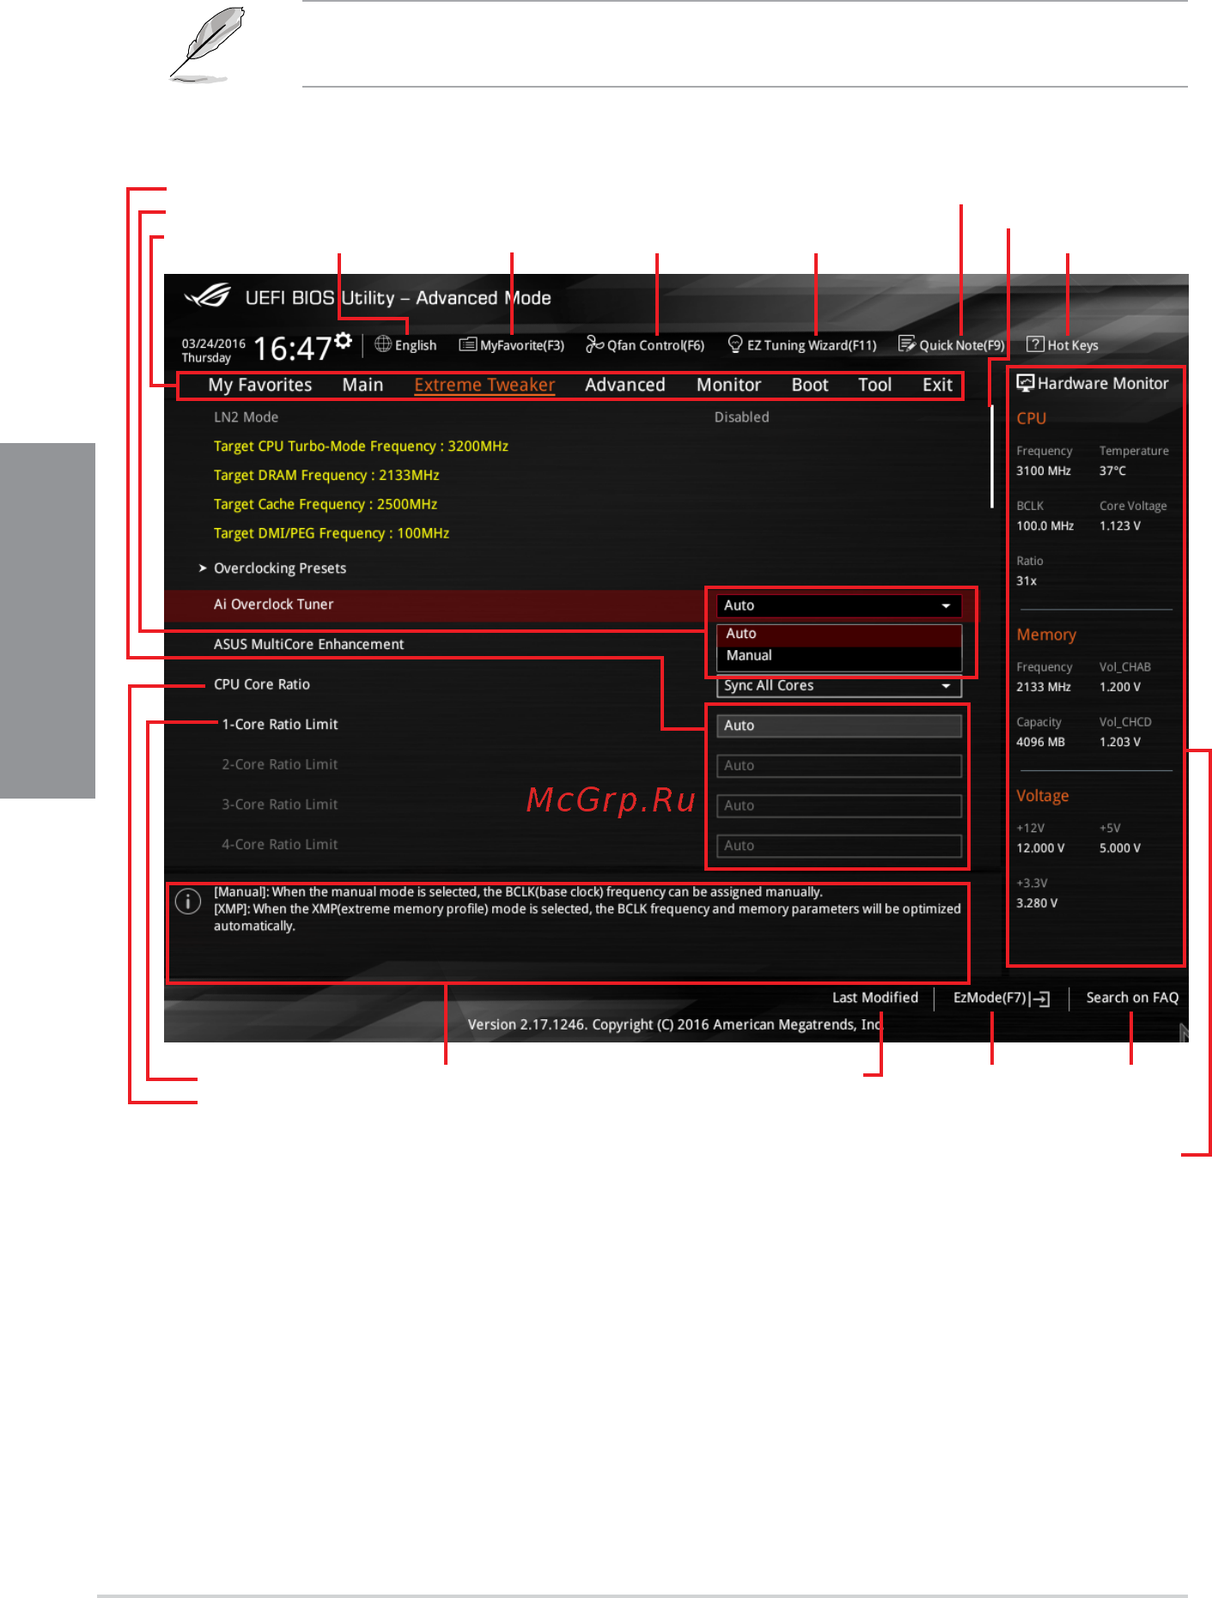Viewport: 1212px width, 1598px height.
Task: Open the Ai Overclock Tuner dropdown
Action: pyautogui.click(x=838, y=605)
